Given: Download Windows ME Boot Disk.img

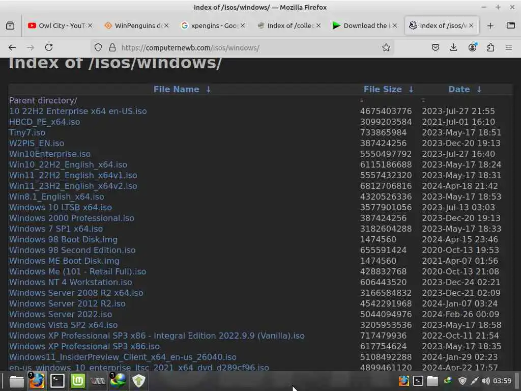Looking at the screenshot, I should 64,261.
